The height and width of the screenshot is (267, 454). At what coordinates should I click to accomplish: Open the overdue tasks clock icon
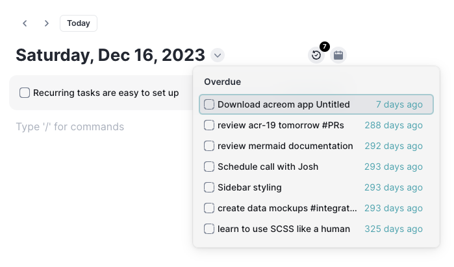tap(316, 55)
